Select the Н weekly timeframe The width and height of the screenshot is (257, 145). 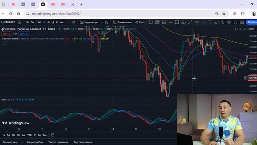pyautogui.click(x=57, y=22)
